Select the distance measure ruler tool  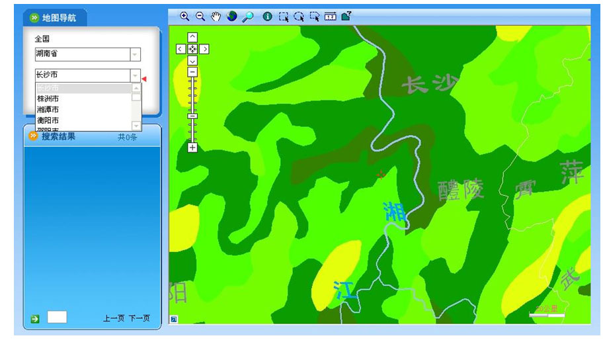(331, 17)
